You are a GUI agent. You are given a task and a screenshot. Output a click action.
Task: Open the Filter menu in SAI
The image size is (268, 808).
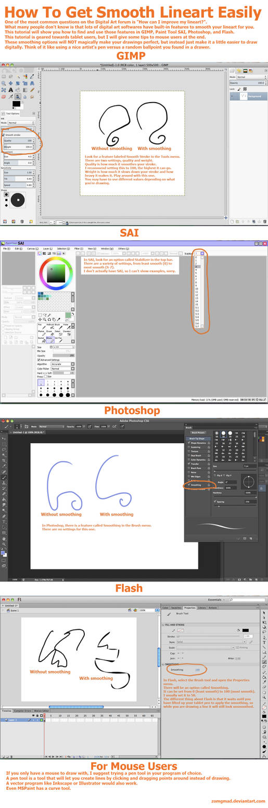click(x=78, y=248)
